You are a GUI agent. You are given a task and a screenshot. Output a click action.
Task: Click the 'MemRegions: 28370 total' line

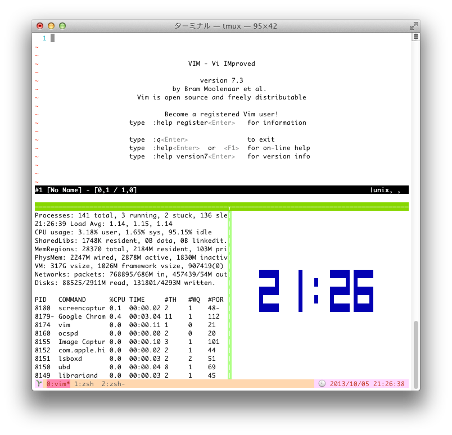click(131, 249)
